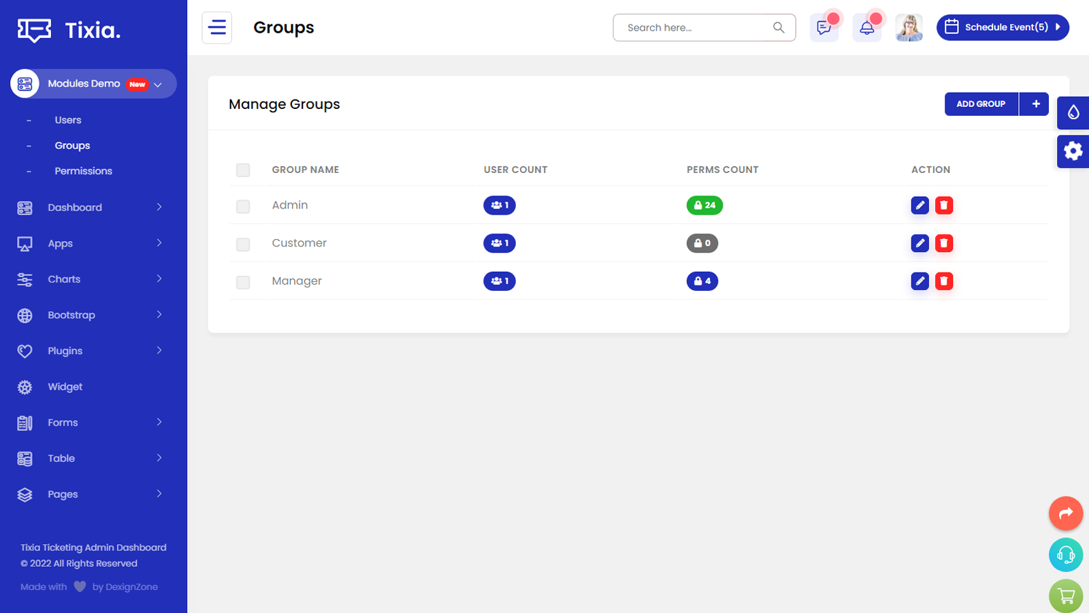
Task: Click the teal headset support icon
Action: click(x=1066, y=555)
